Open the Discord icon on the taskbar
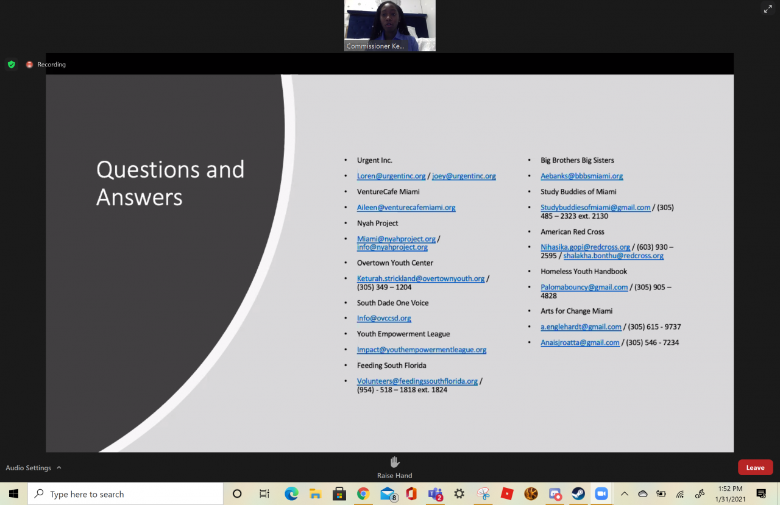The height and width of the screenshot is (505, 780). tap(555, 493)
